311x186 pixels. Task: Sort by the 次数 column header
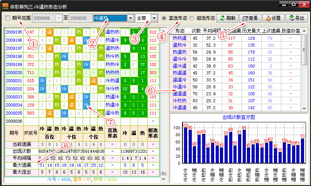coord(196,31)
